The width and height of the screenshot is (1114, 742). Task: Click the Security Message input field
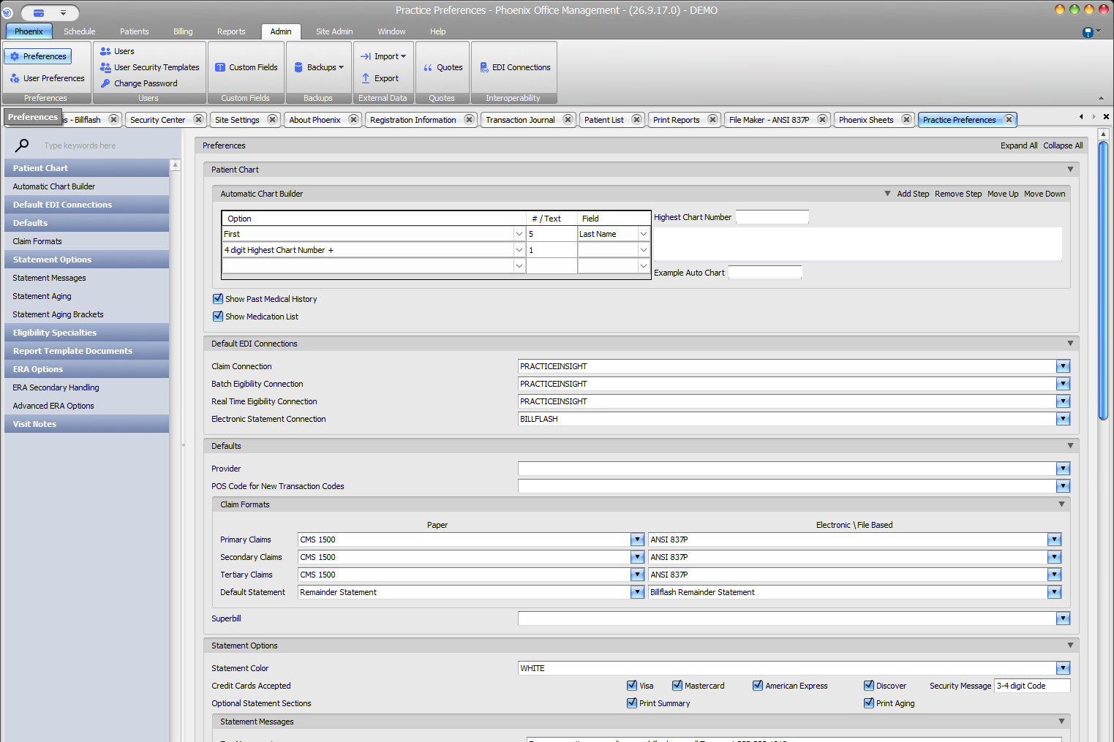1032,686
